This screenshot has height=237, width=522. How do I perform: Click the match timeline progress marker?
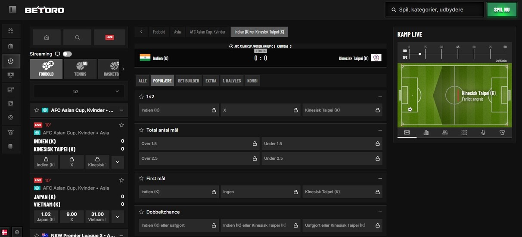419,54
